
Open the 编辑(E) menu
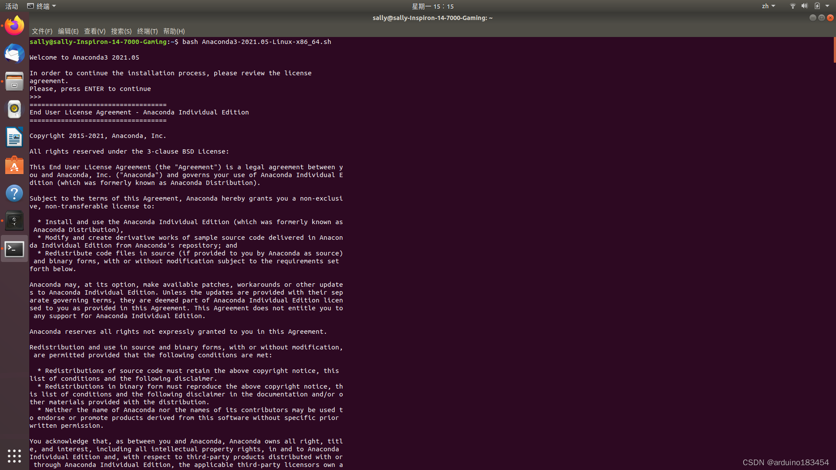pyautogui.click(x=68, y=31)
